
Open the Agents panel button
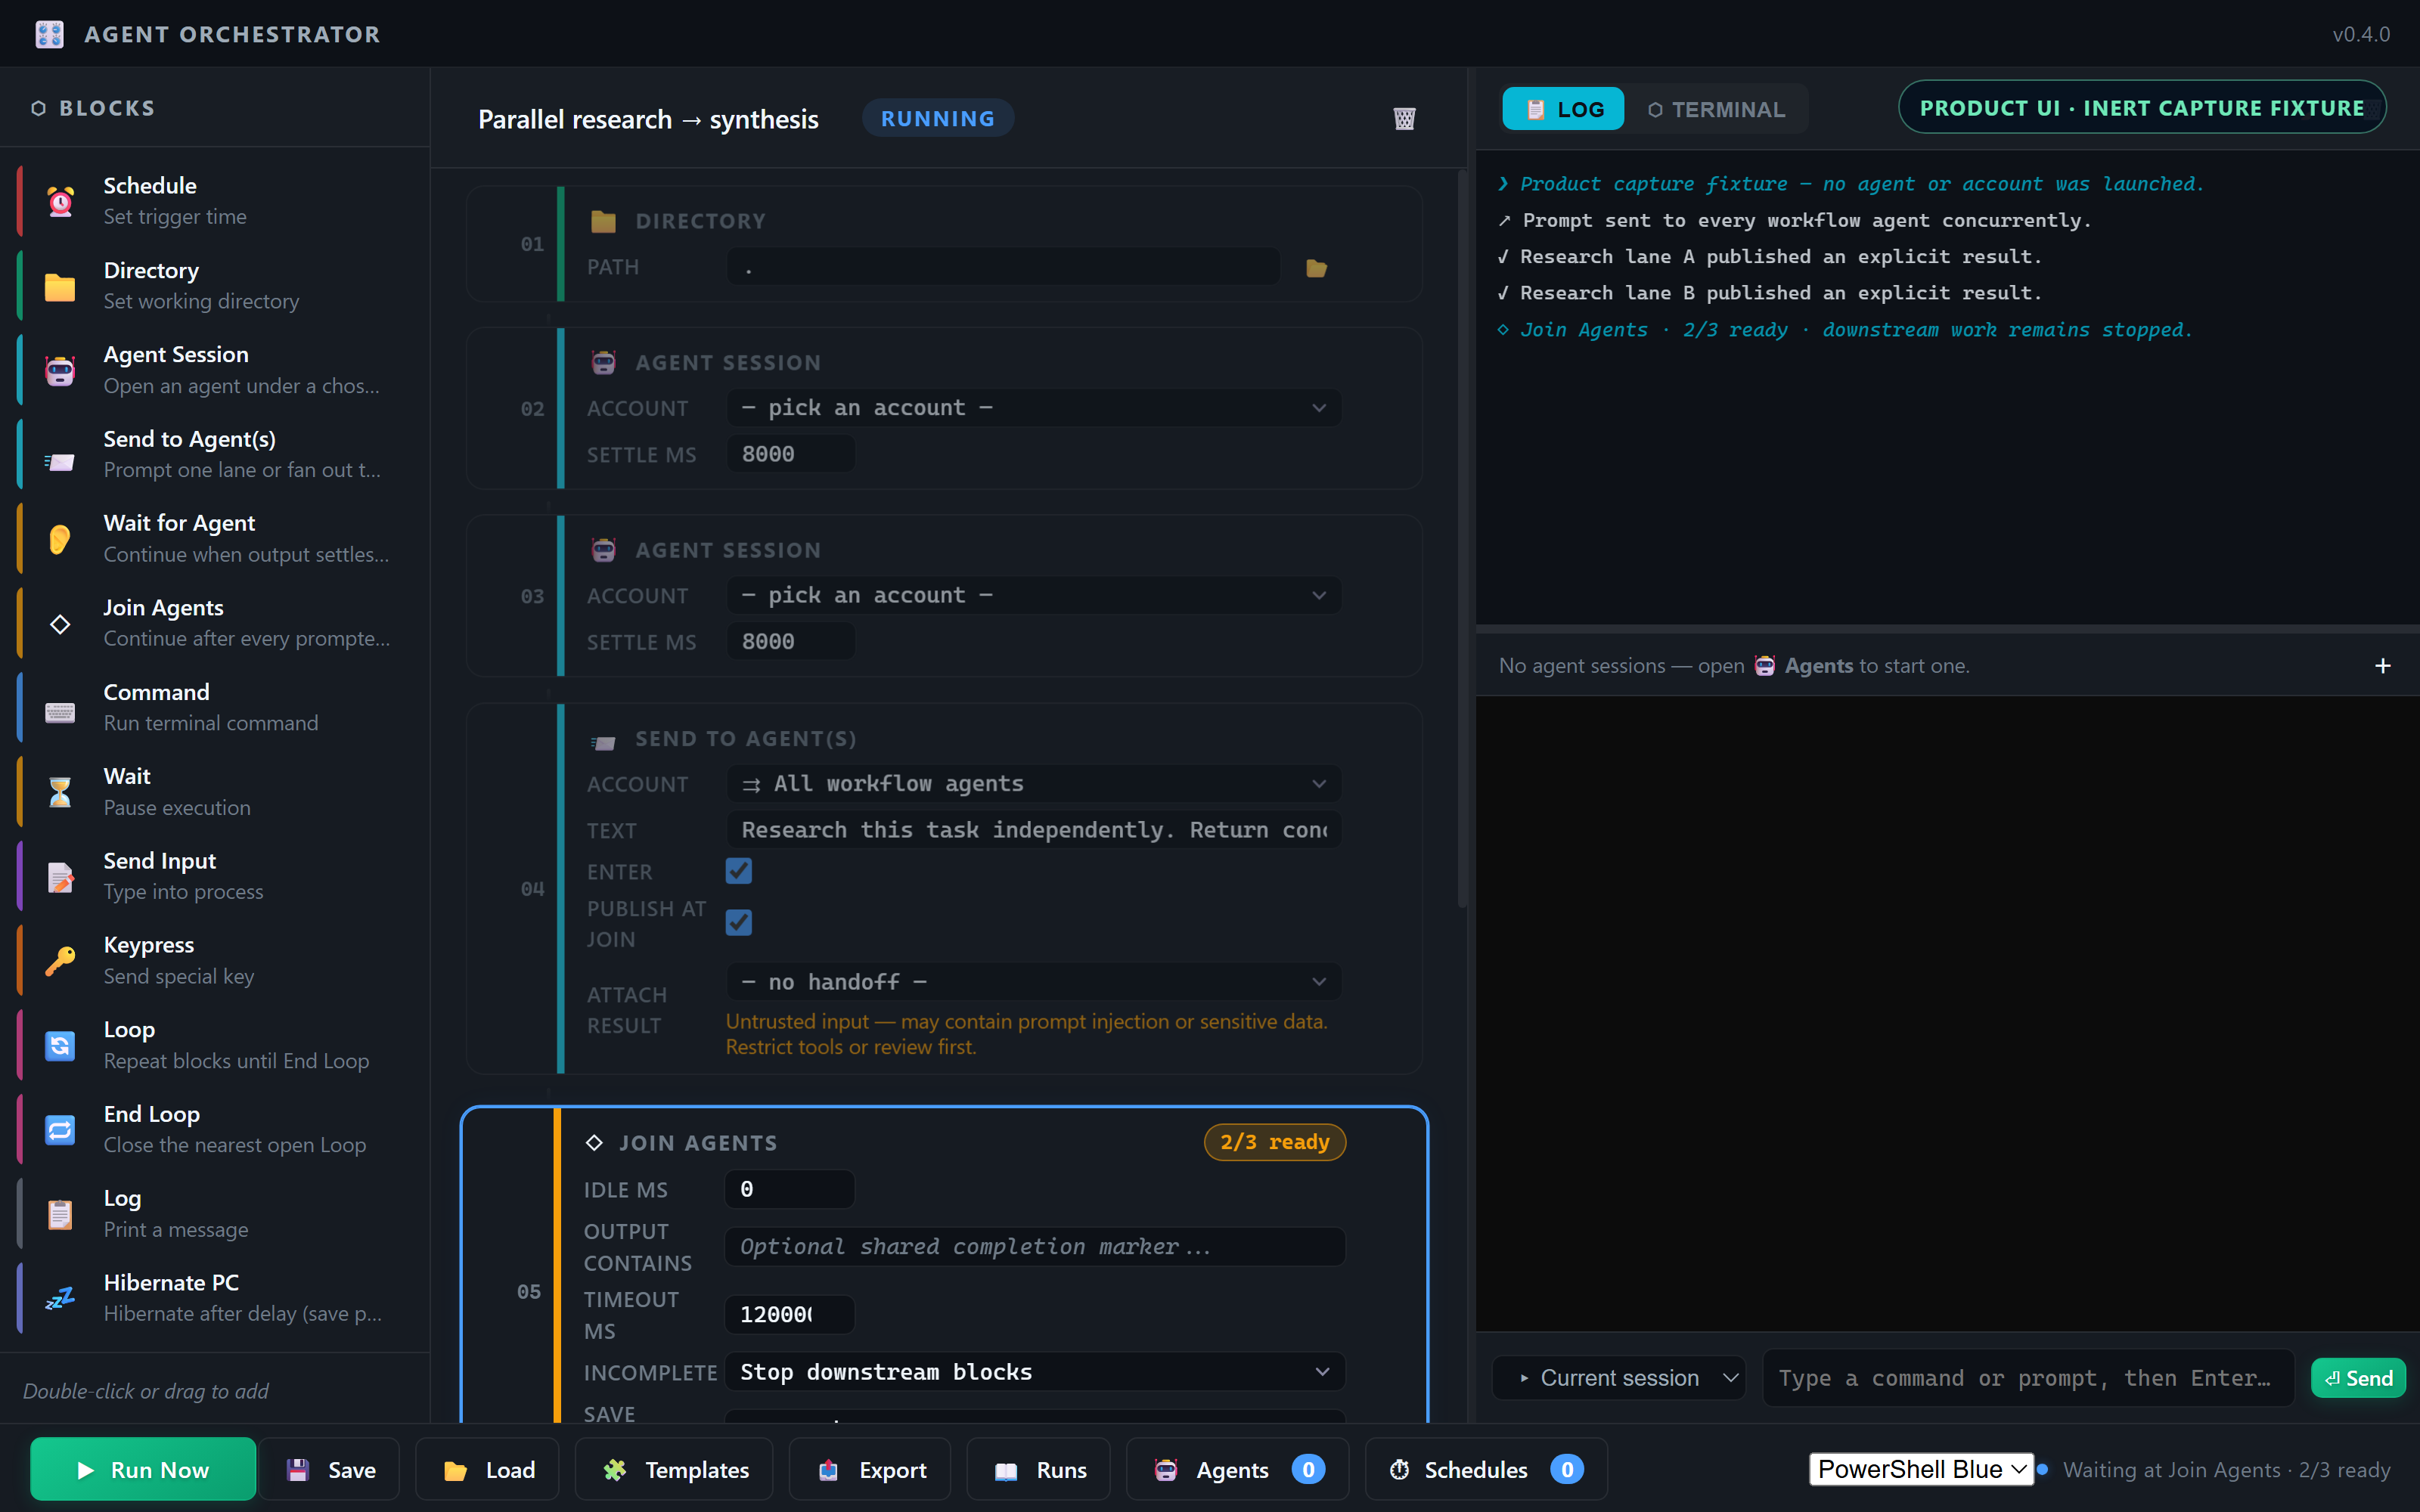point(1238,1469)
